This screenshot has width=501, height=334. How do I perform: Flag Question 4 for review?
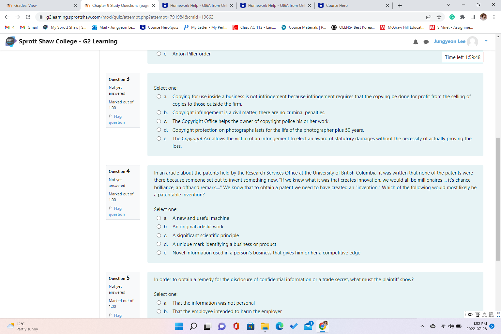tap(116, 211)
